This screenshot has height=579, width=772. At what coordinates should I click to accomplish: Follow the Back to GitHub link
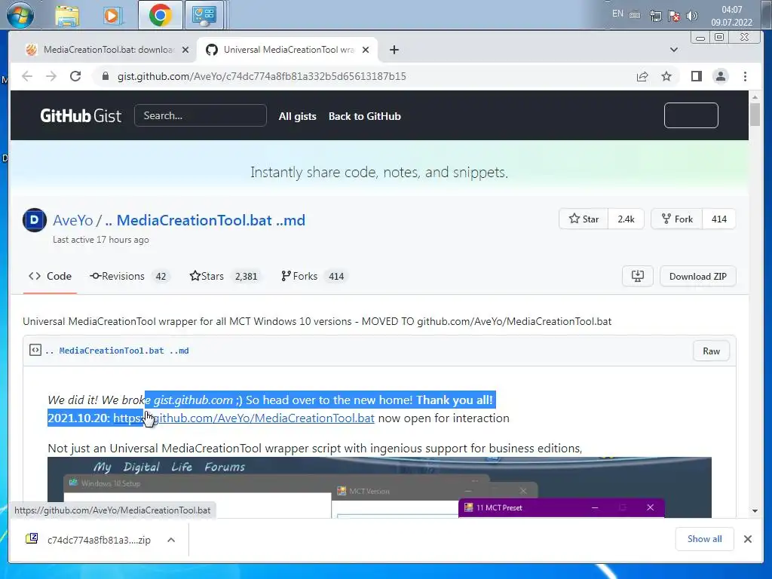365,116
